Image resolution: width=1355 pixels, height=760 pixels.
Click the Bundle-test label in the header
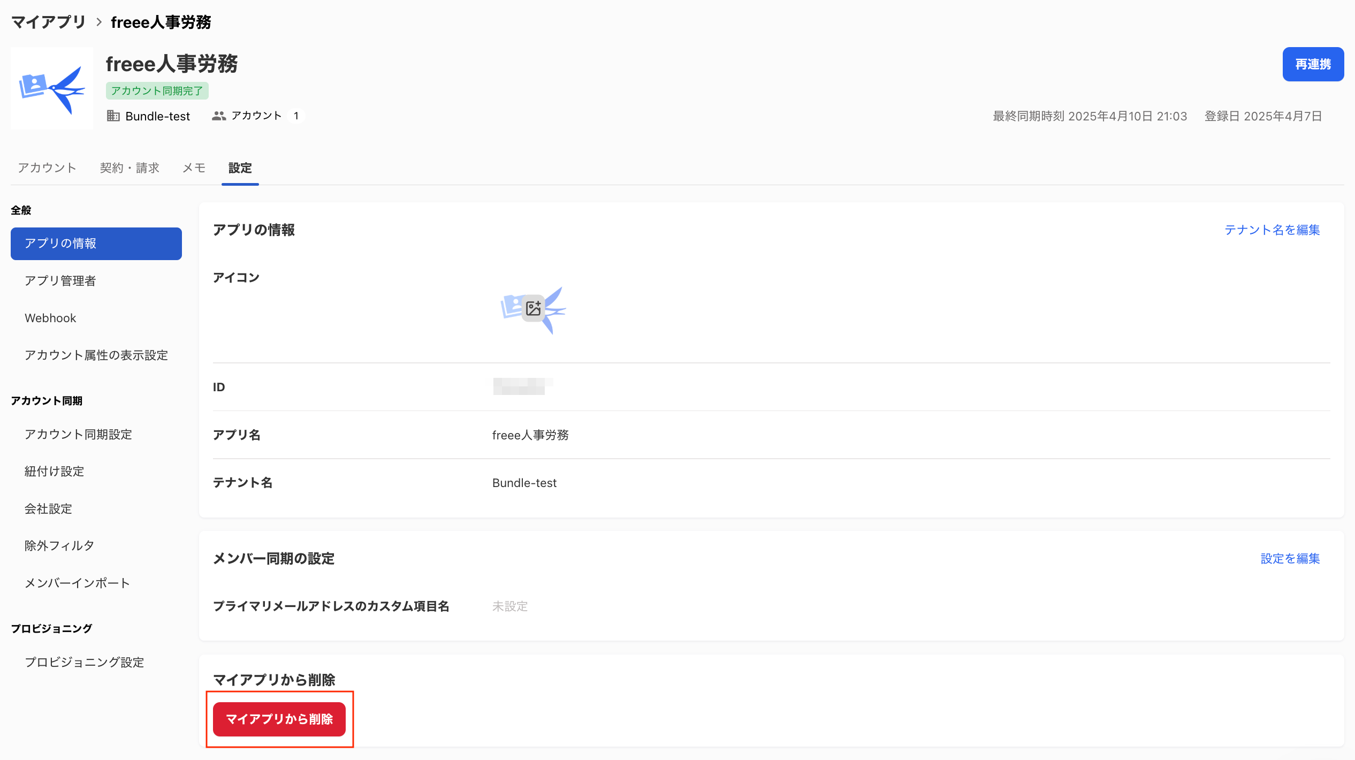pos(158,116)
